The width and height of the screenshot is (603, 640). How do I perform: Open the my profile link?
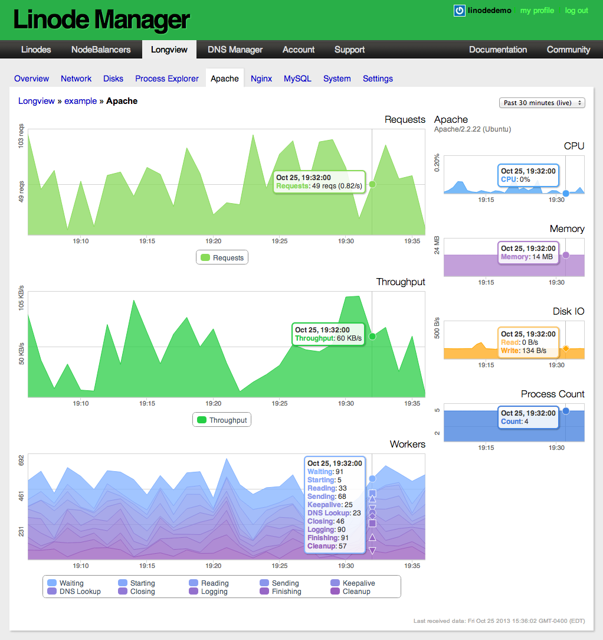[x=537, y=11]
